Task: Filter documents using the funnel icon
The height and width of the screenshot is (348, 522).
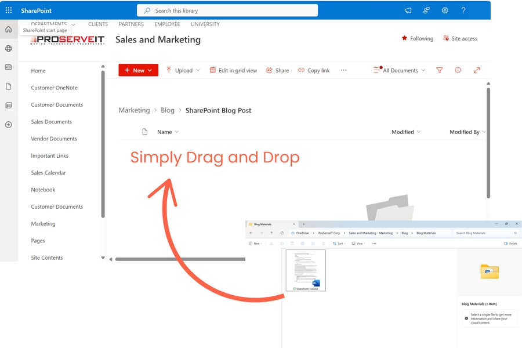Action: click(439, 70)
